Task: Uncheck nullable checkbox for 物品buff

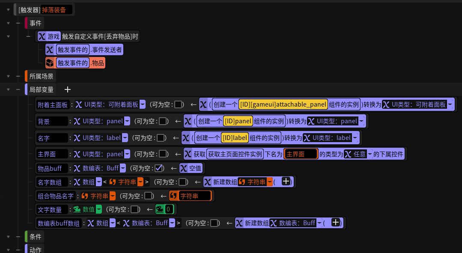Action: pos(158,168)
